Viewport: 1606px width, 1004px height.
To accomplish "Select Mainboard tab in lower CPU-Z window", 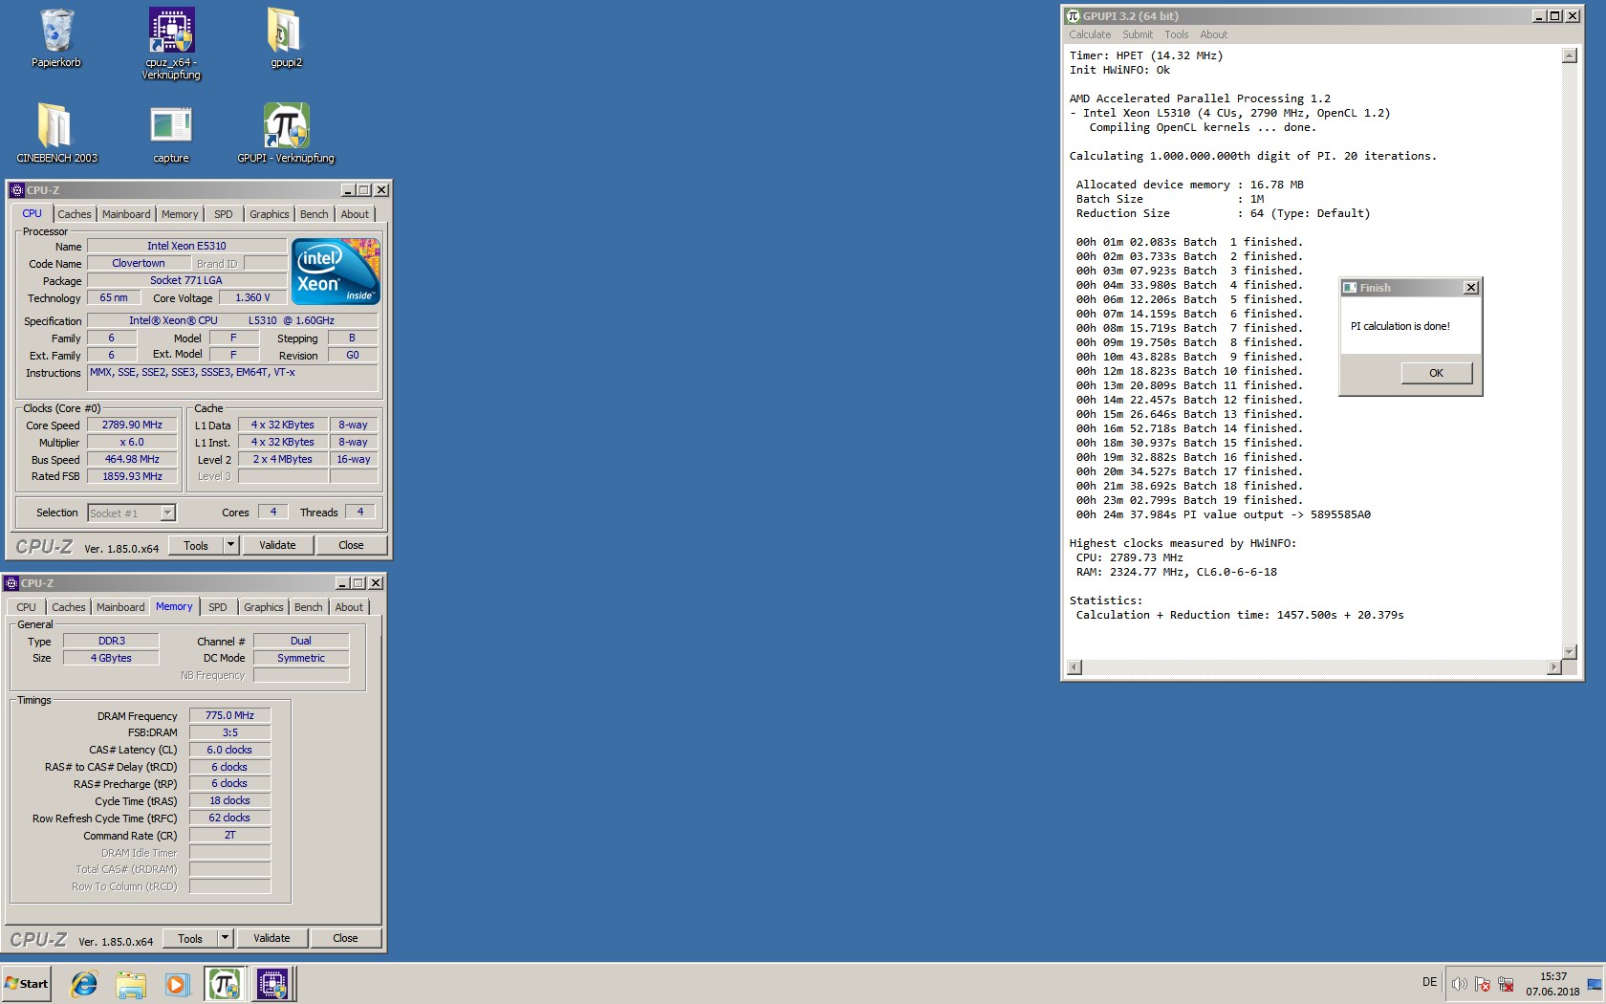I will pyautogui.click(x=120, y=607).
